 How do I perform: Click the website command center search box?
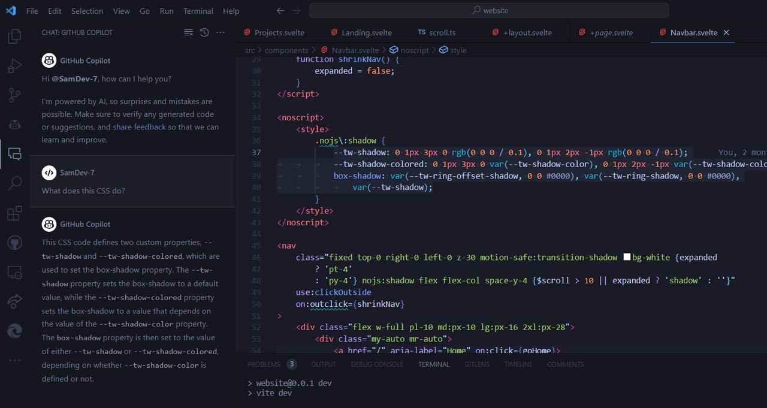(489, 10)
